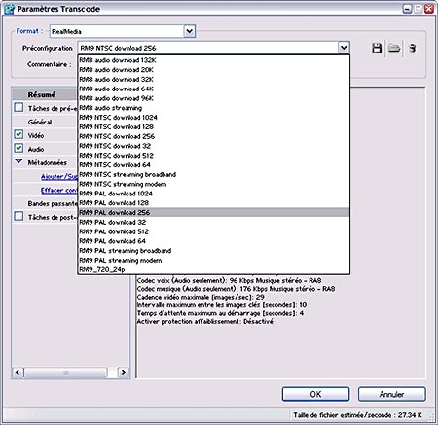The height and width of the screenshot is (425, 438).
Task: Pick RM9 PAL download 1024 preset
Action: [x=213, y=194]
